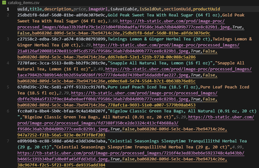Click uuid 7278faec-3cca-5513 on line 4
The height and width of the screenshot is (168, 259).
coord(61,63)
